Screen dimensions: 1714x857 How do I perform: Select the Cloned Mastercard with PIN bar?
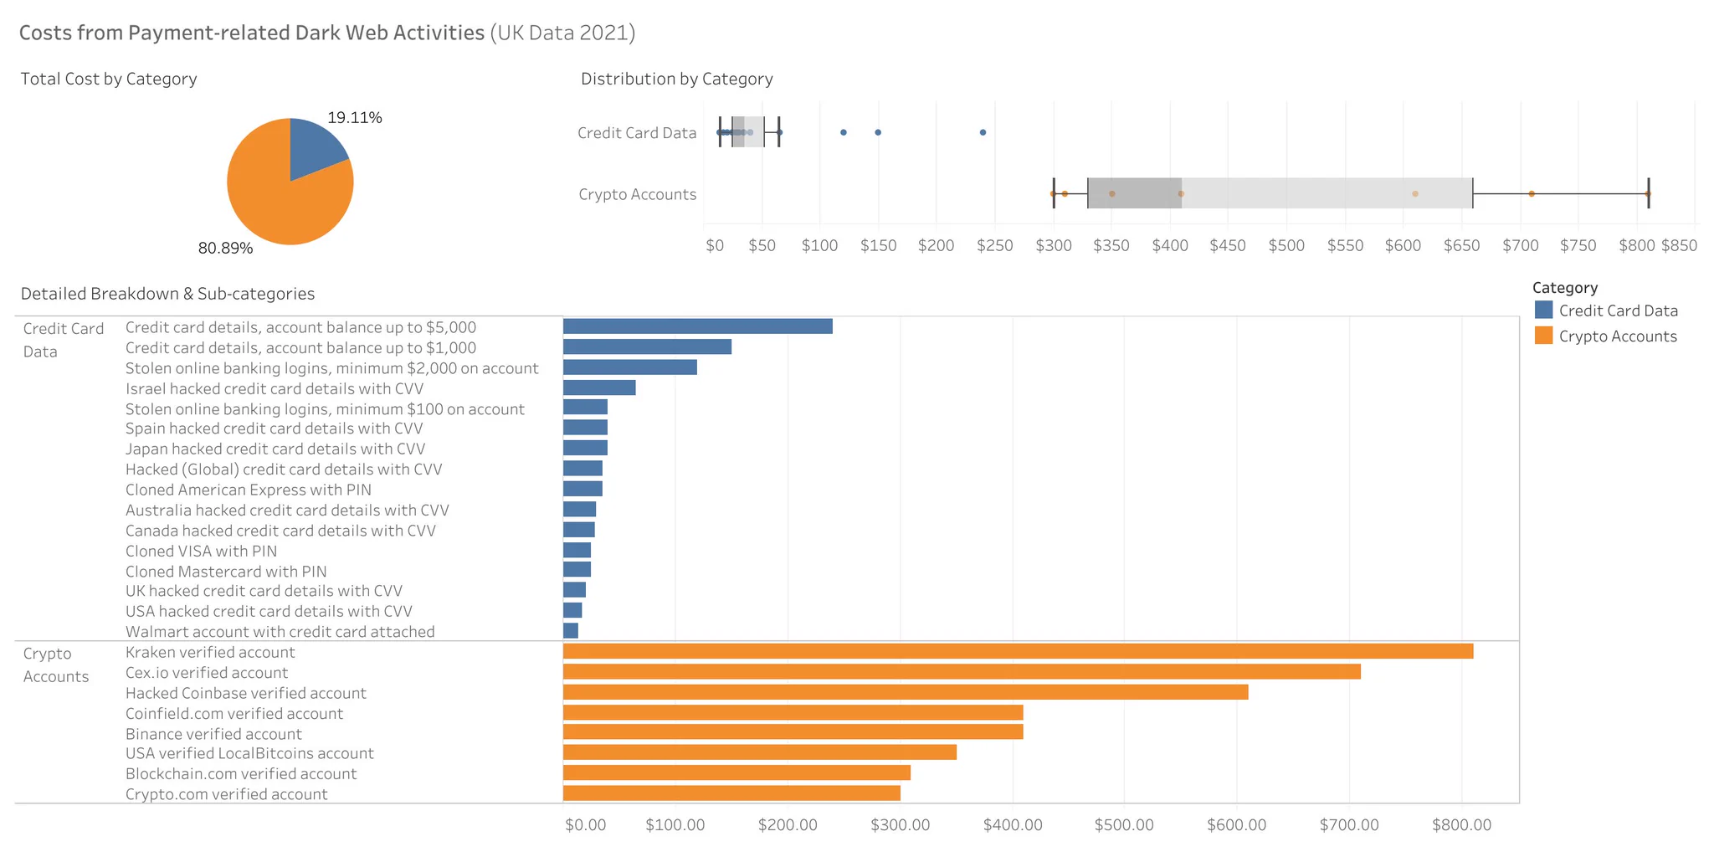click(577, 570)
